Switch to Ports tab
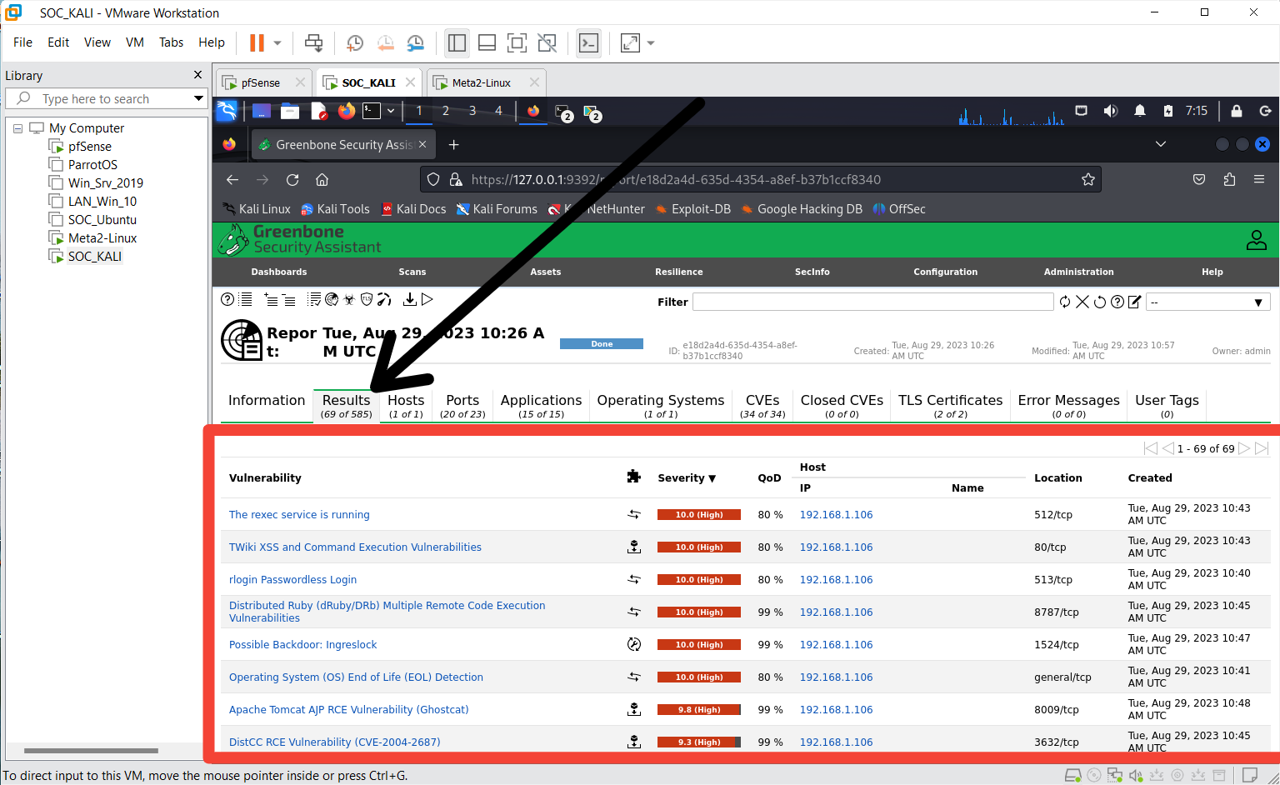The image size is (1280, 785). (462, 406)
